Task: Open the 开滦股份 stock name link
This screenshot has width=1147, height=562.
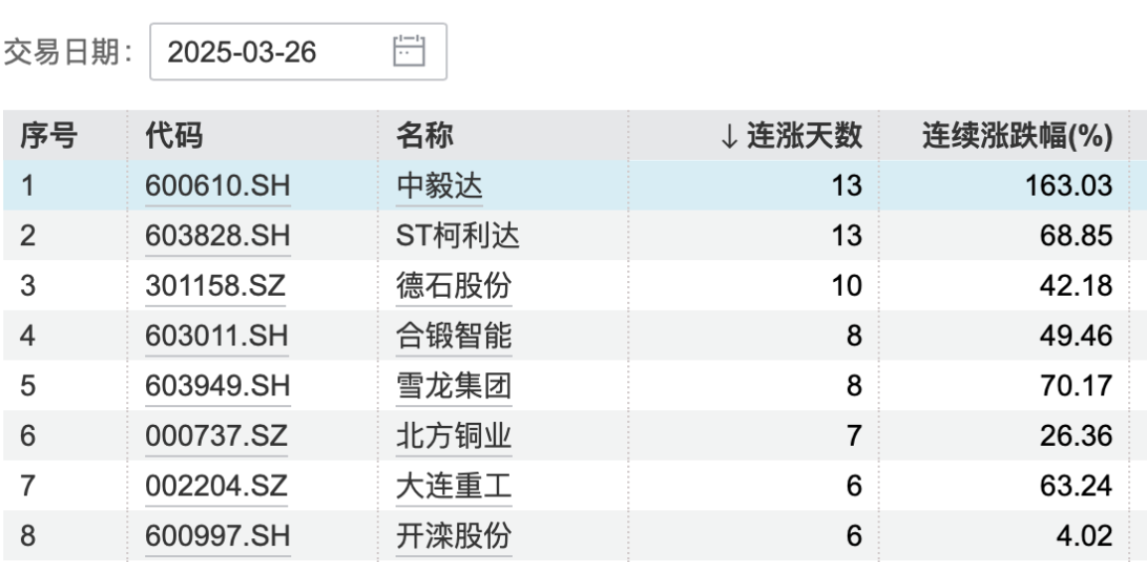Action: (x=454, y=536)
